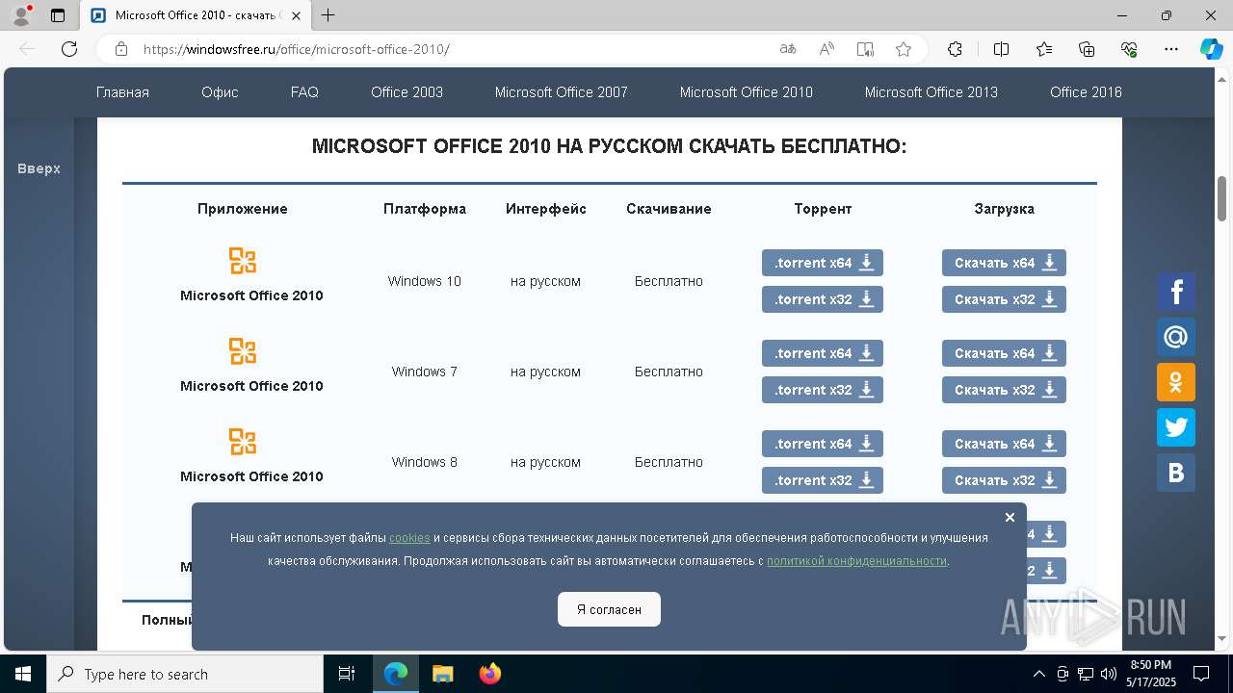Viewport: 1233px width, 693px height.
Task: Open File Explorer taskbar icon
Action: [x=443, y=674]
